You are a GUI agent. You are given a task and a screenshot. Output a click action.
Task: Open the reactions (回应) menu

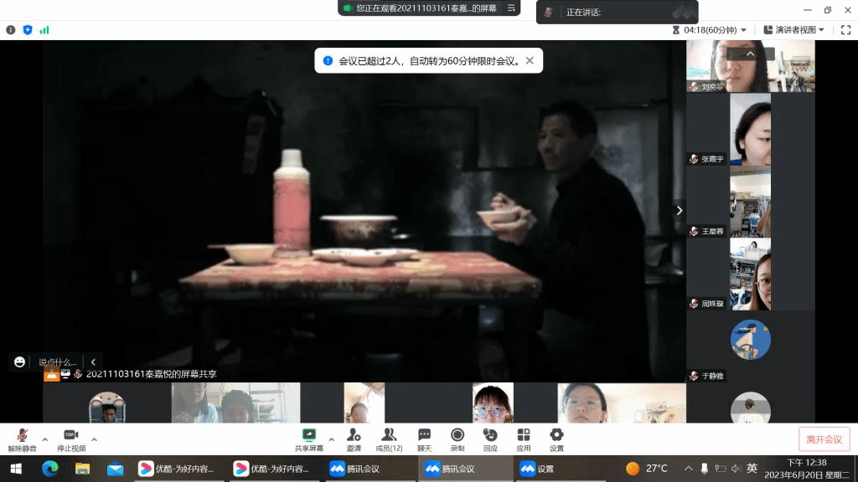490,438
